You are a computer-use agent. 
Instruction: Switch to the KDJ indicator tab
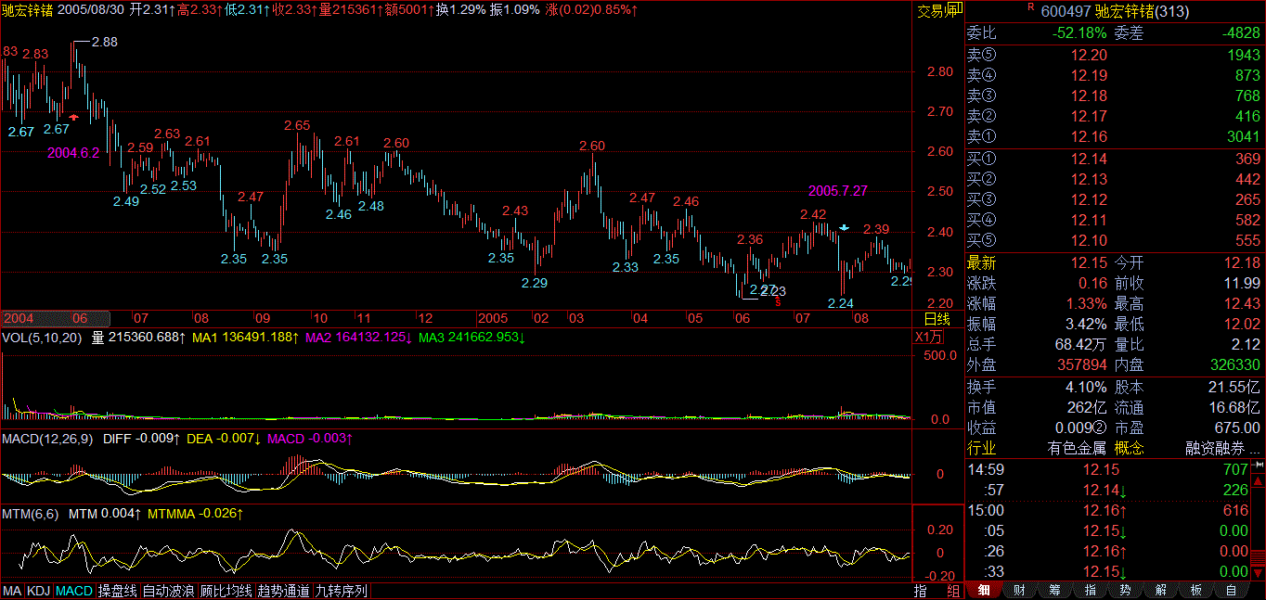coord(38,591)
